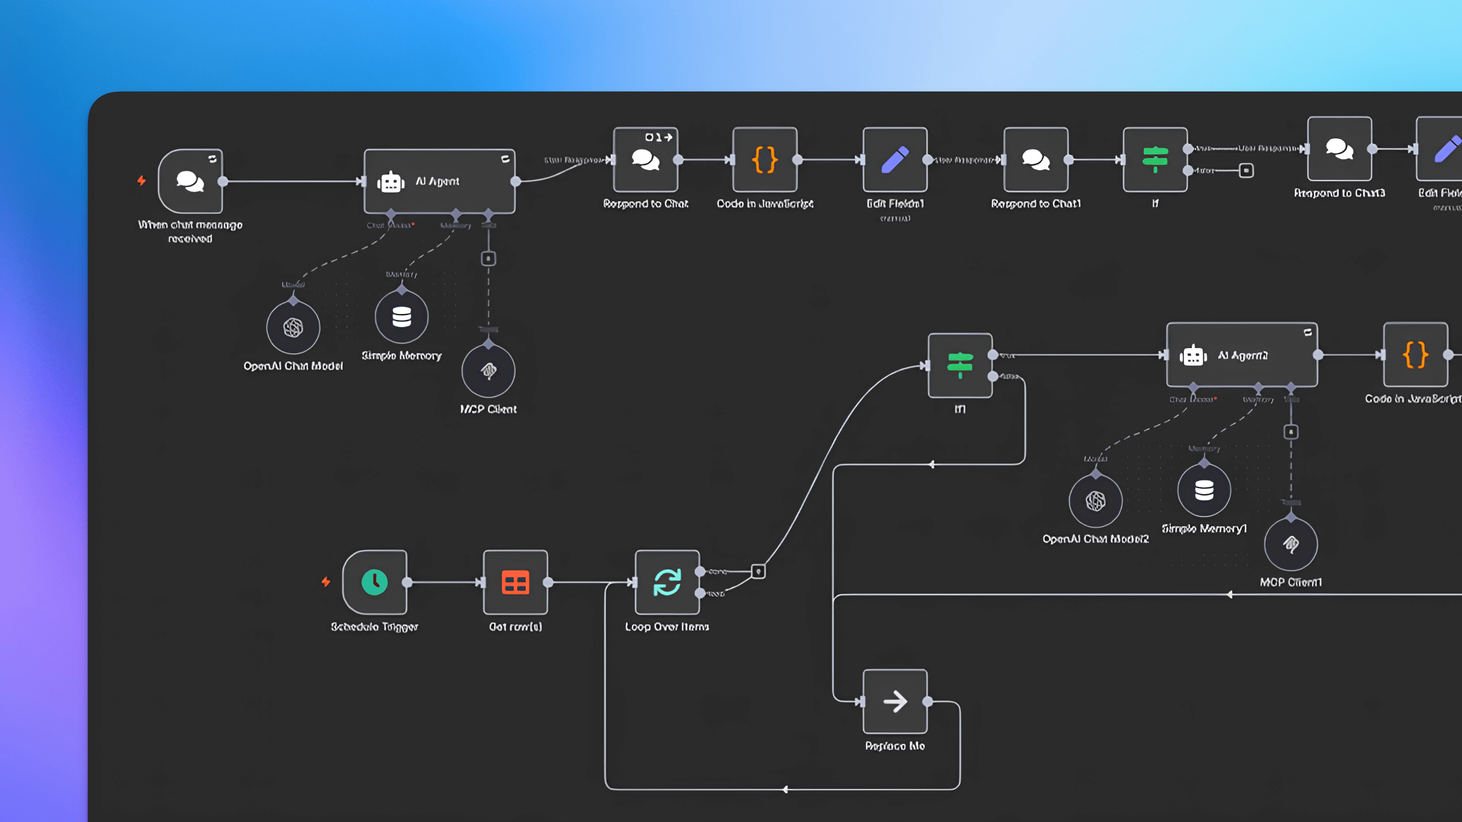Click the Simple Memory1 database node
1462x822 pixels.
pos(1204,490)
